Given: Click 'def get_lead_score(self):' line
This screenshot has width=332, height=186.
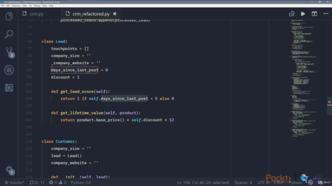Looking at the screenshot, I should coord(80,91).
